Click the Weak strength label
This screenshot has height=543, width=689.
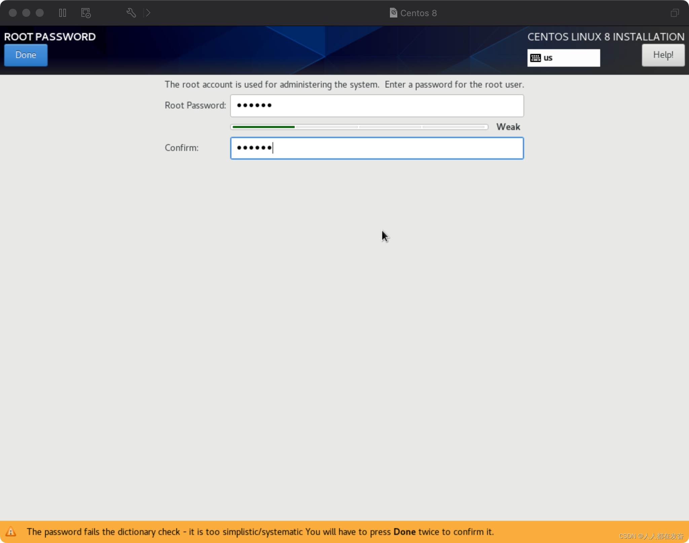(x=508, y=127)
